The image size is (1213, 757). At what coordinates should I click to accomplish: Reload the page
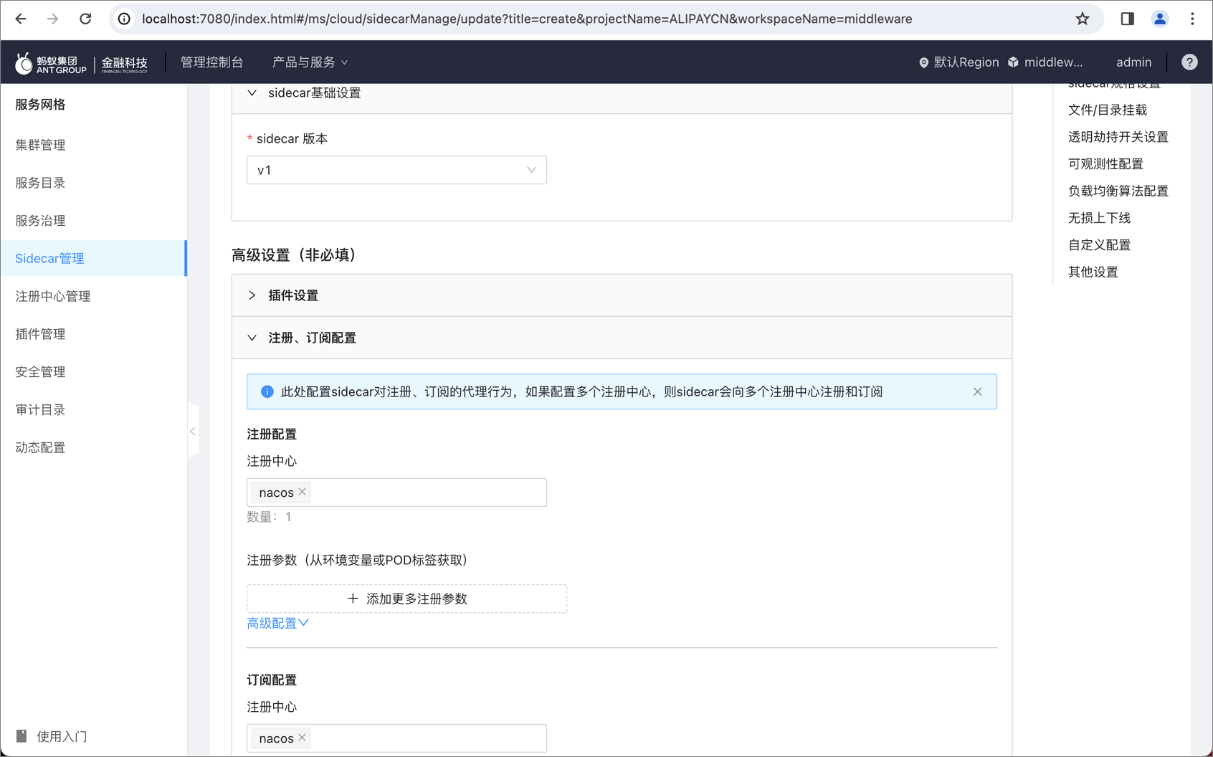tap(85, 19)
